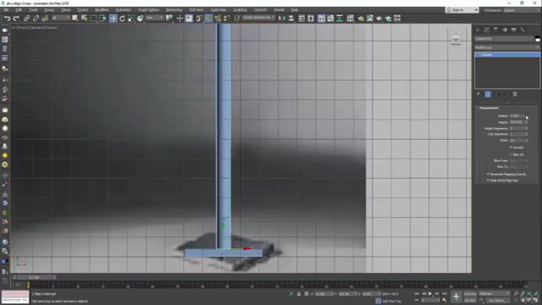Click Configure Modifier Sets icon
Viewport: 542px width, 305px height.
515,94
